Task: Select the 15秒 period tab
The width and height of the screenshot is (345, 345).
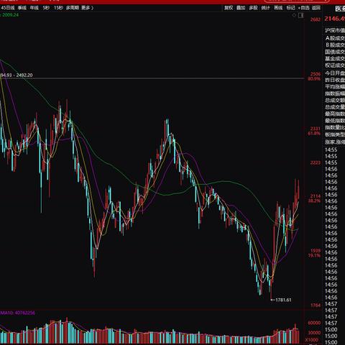Action: point(58,8)
